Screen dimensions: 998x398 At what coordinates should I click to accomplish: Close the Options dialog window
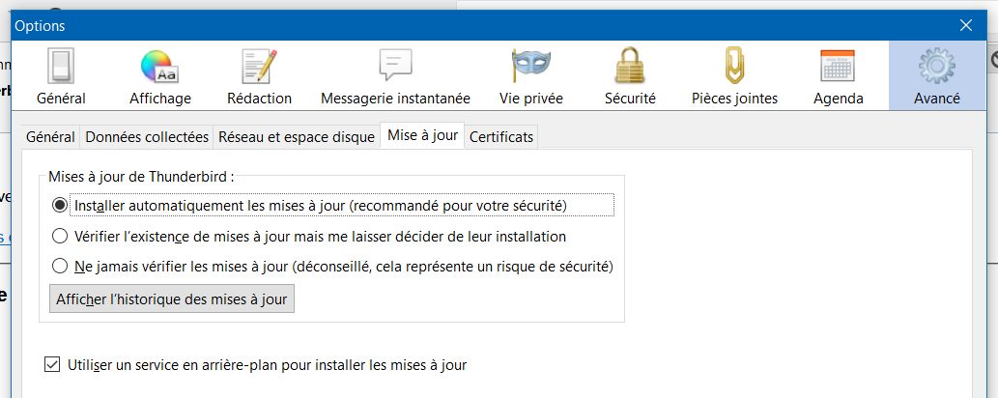[x=966, y=25]
